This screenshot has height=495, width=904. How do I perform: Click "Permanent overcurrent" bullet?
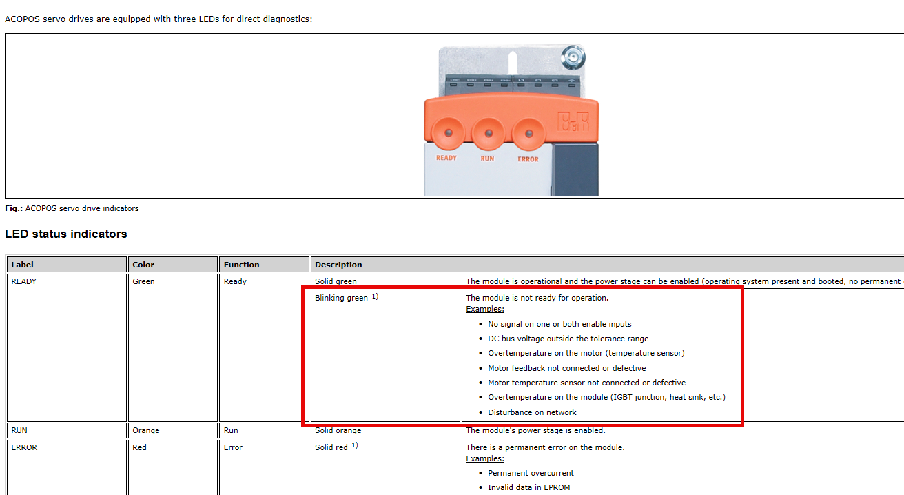pos(531,473)
